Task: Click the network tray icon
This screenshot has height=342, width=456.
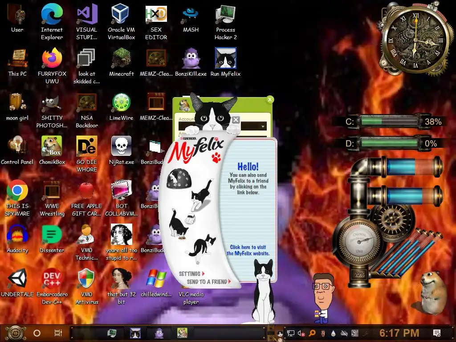Action: click(290, 333)
